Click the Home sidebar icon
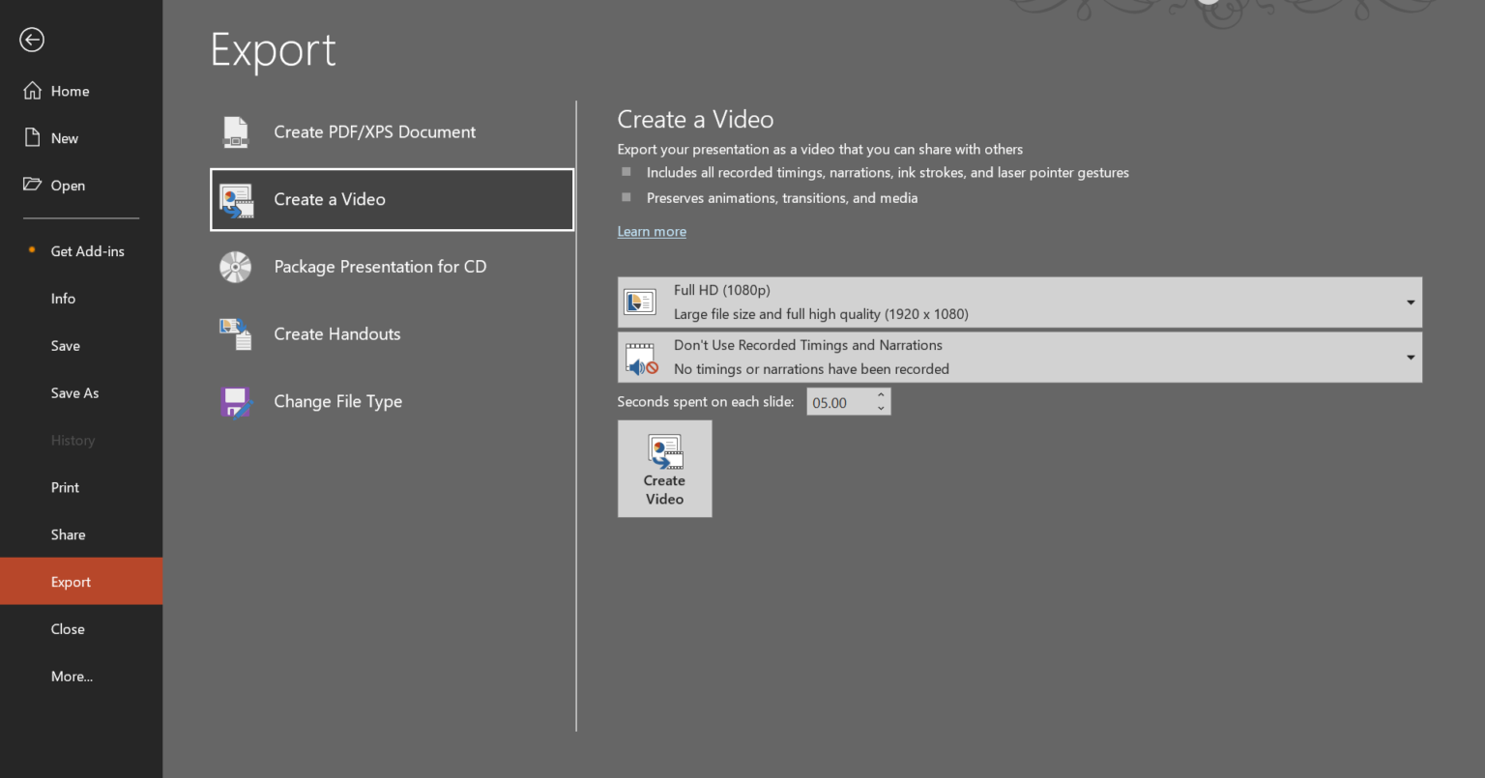The image size is (1485, 778). tap(32, 90)
